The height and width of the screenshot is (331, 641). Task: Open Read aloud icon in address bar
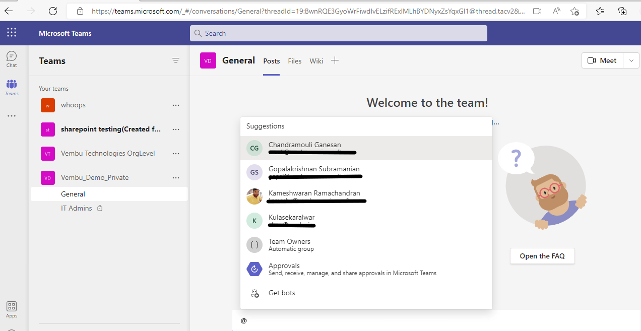pyautogui.click(x=556, y=11)
